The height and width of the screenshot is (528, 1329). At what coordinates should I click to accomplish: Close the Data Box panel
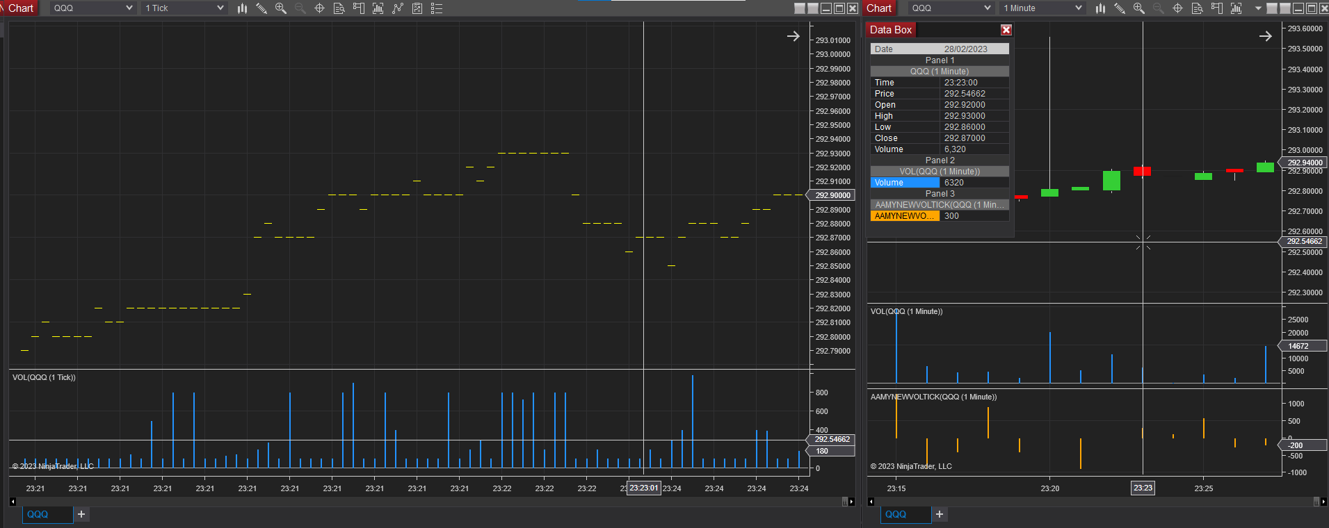click(x=1006, y=30)
